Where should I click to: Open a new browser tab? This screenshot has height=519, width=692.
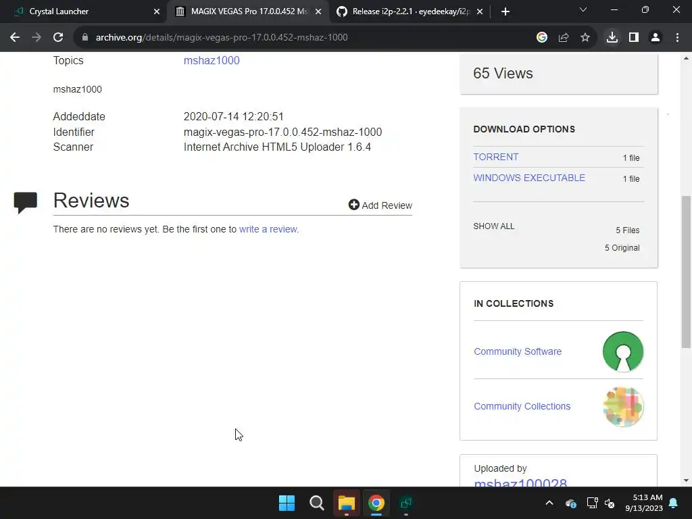pyautogui.click(x=505, y=11)
